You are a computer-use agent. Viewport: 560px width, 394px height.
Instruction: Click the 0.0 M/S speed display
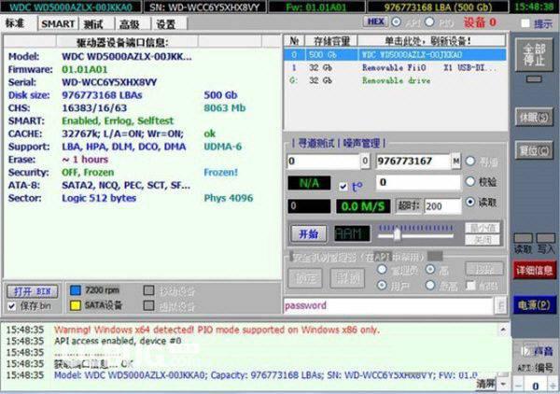(x=363, y=206)
